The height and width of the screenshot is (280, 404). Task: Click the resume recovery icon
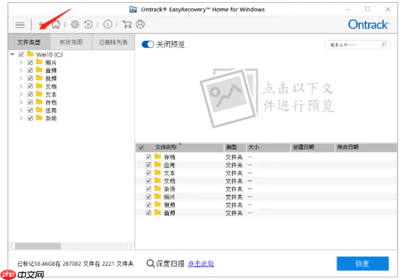pos(88,24)
